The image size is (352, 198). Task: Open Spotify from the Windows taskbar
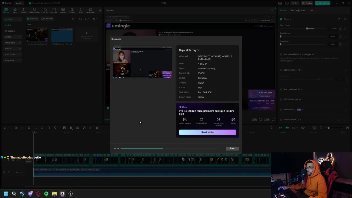pos(46,194)
